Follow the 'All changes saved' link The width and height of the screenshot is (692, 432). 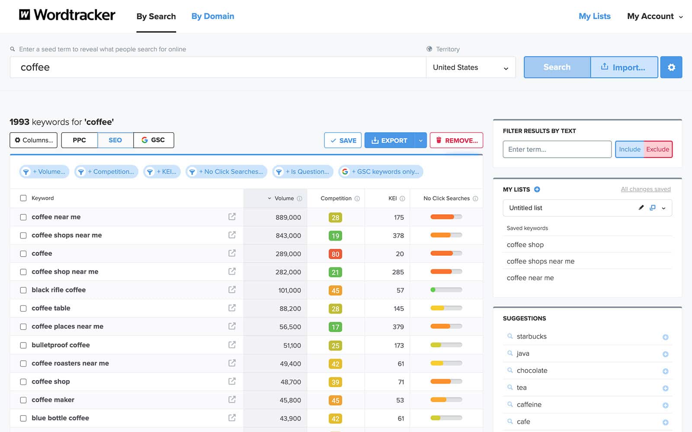(x=645, y=189)
